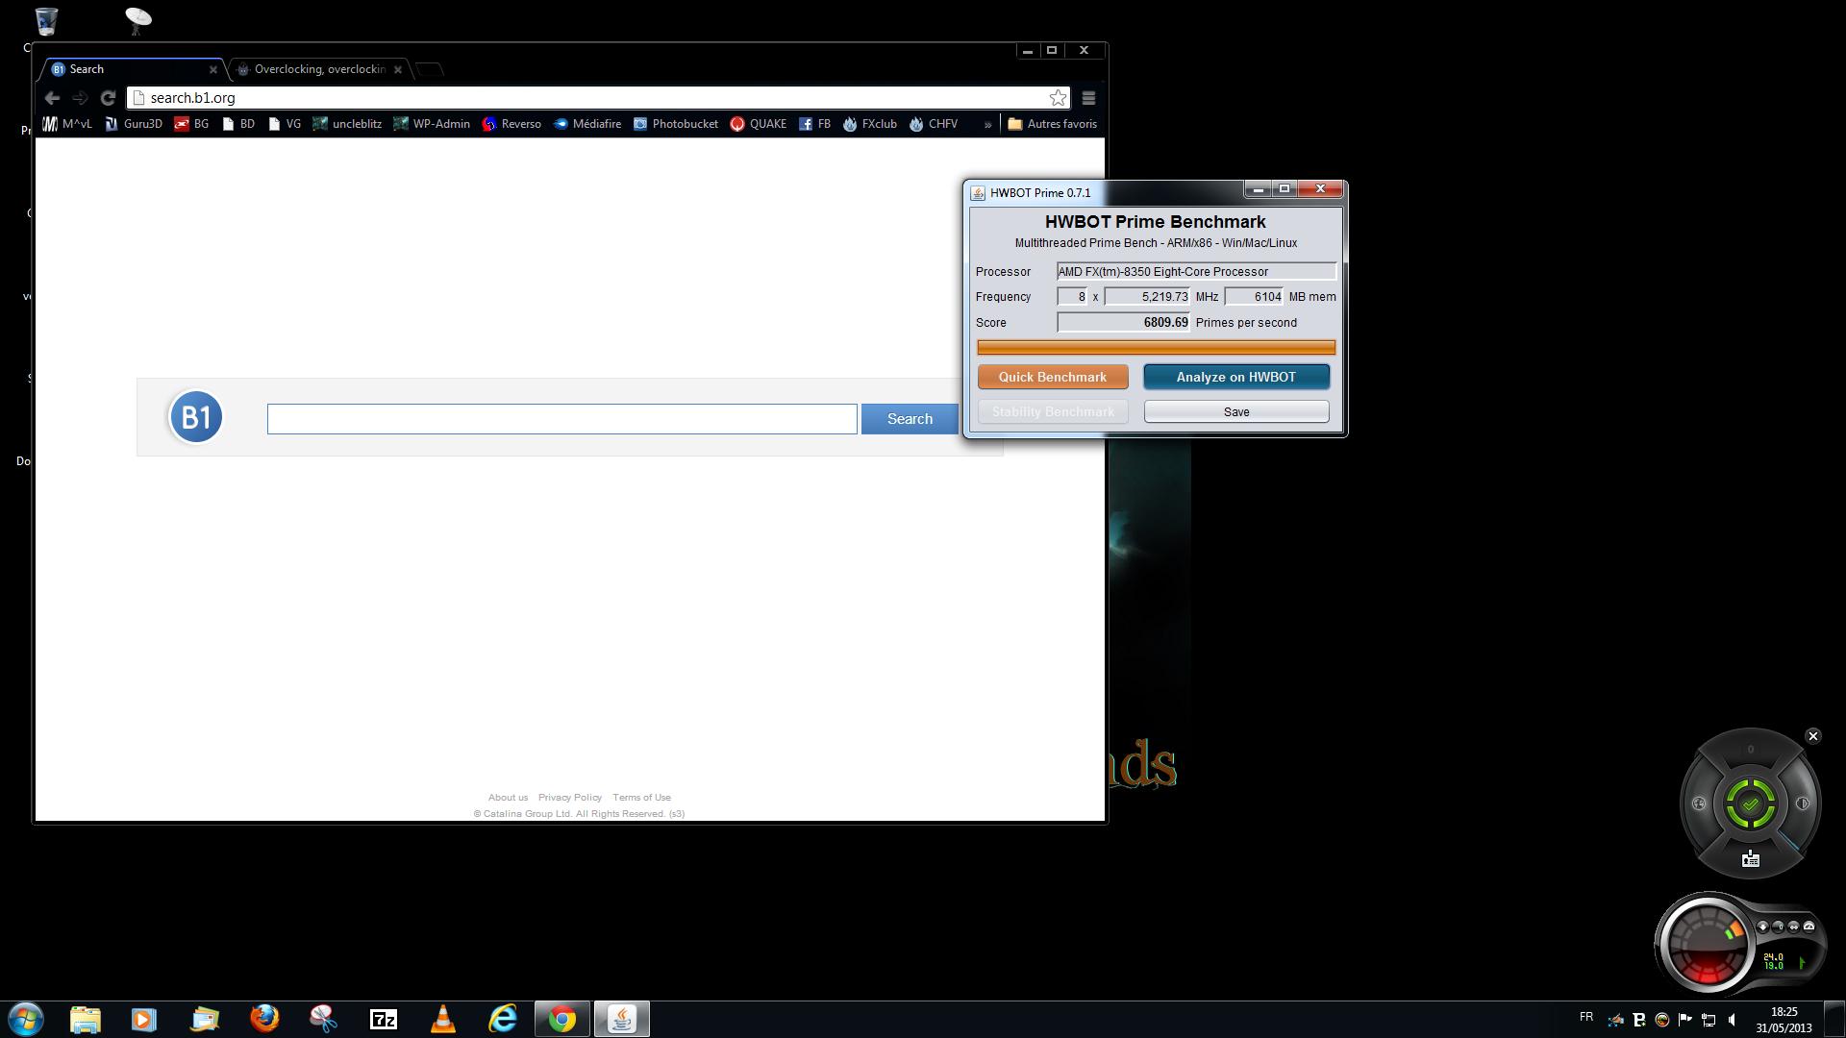Click the ID card icon on gadget
The width and height of the screenshot is (1846, 1038).
click(1751, 859)
